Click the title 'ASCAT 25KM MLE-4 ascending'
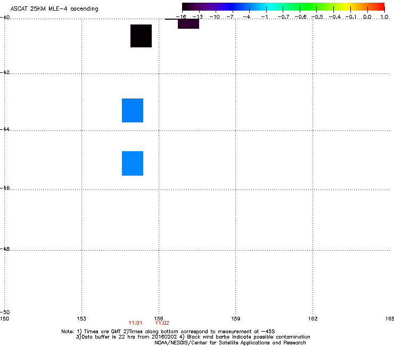This screenshot has height=346, width=394. [x=54, y=9]
